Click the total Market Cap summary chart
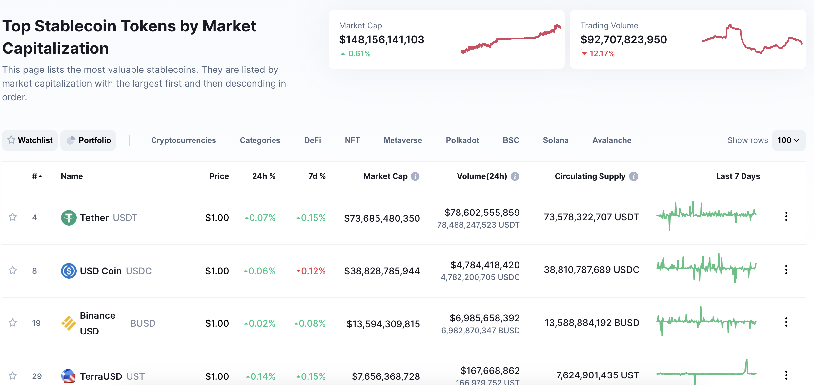The height and width of the screenshot is (385, 814). point(511,39)
